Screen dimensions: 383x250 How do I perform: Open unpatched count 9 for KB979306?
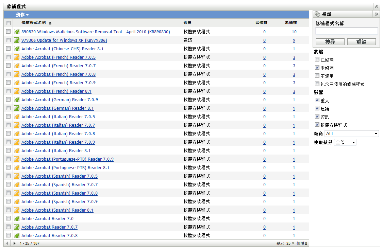(294, 40)
